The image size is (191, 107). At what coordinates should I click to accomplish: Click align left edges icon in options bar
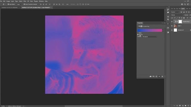(x=41, y=4)
